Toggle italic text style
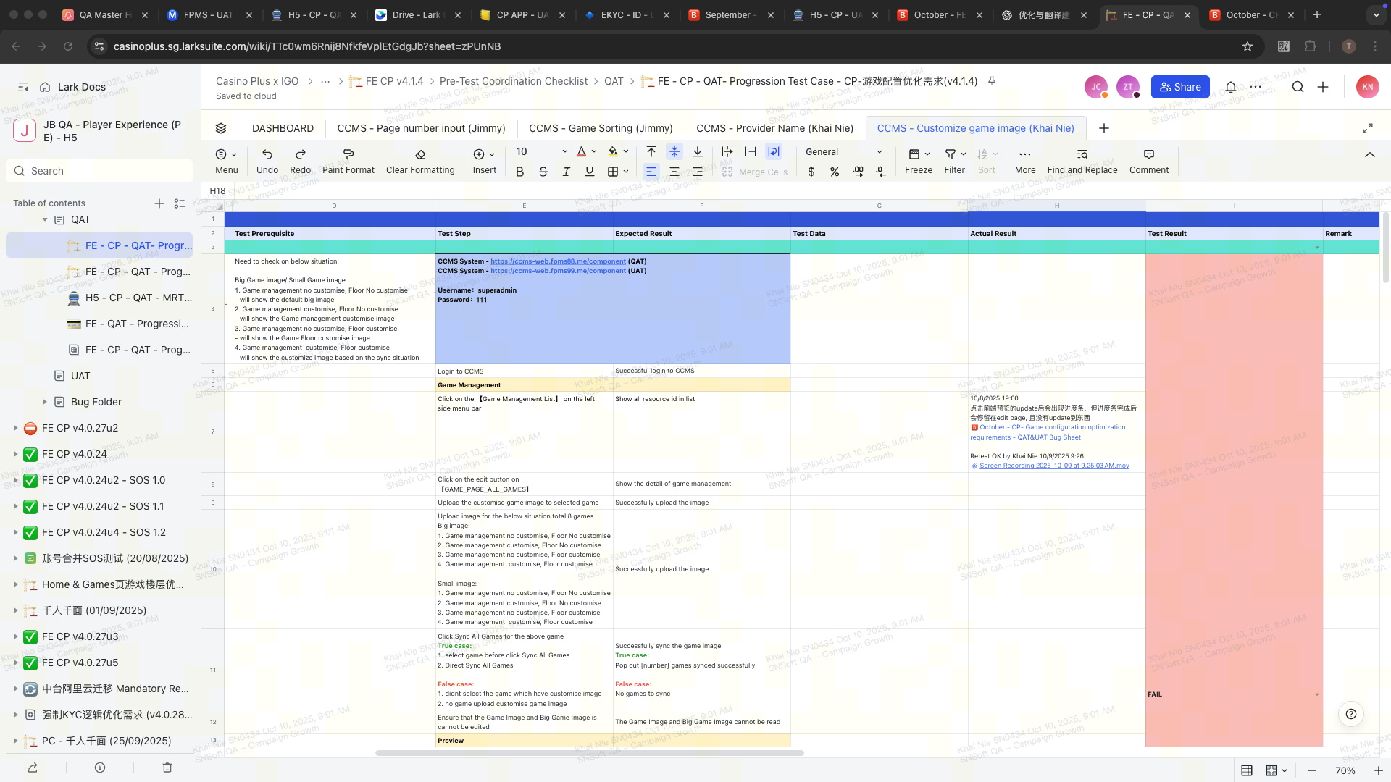Image resolution: width=1391 pixels, height=782 pixels. pos(567,172)
